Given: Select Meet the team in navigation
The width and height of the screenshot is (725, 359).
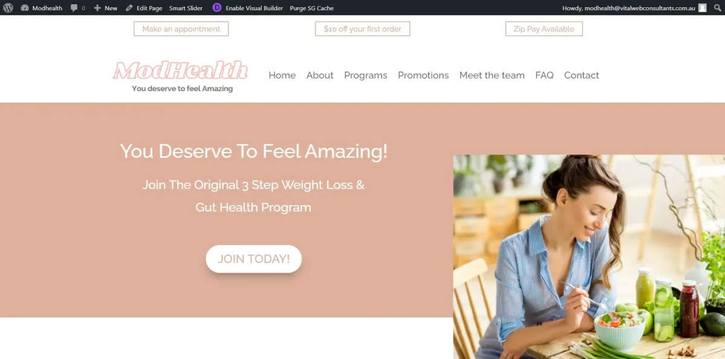Looking at the screenshot, I should pos(492,75).
